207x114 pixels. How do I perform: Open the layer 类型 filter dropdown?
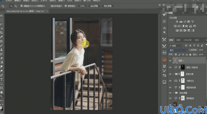coord(176,46)
